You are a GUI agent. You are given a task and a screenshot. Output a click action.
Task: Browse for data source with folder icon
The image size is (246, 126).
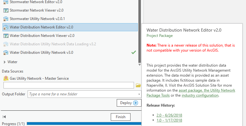(138, 85)
